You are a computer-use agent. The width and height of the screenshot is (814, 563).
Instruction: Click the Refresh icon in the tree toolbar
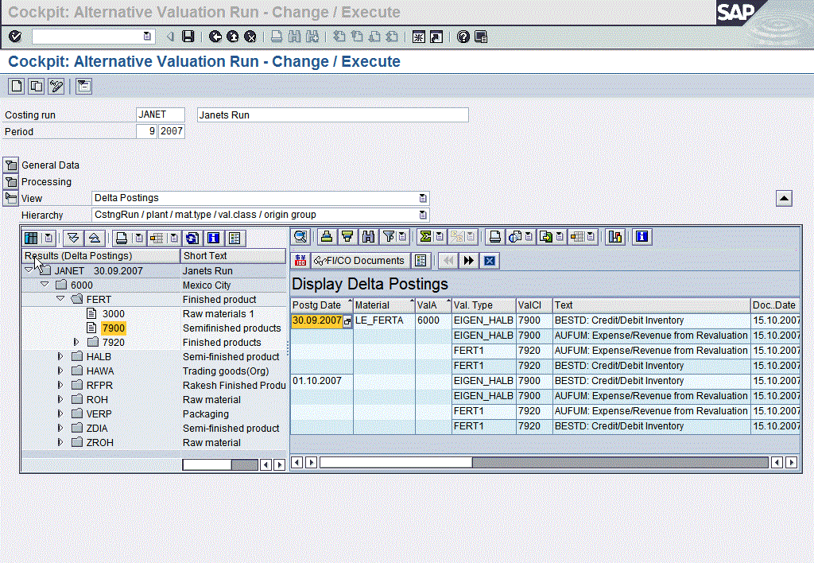[x=192, y=238]
